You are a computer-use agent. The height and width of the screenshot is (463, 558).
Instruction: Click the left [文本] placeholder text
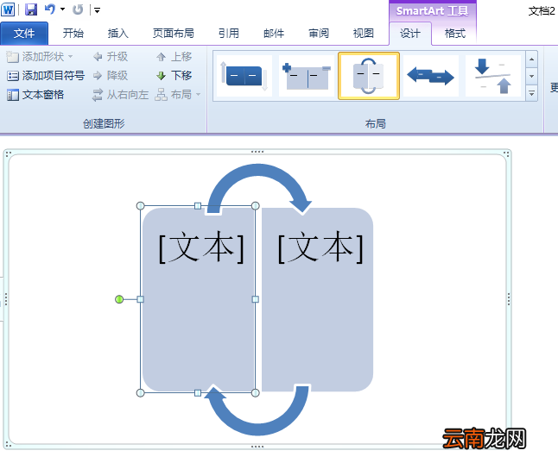click(x=201, y=247)
